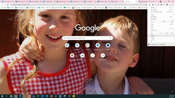The width and height of the screenshot is (175, 98).
Task: Open GoProposal bookmark in bookmarks bar
Action: pos(109,8)
